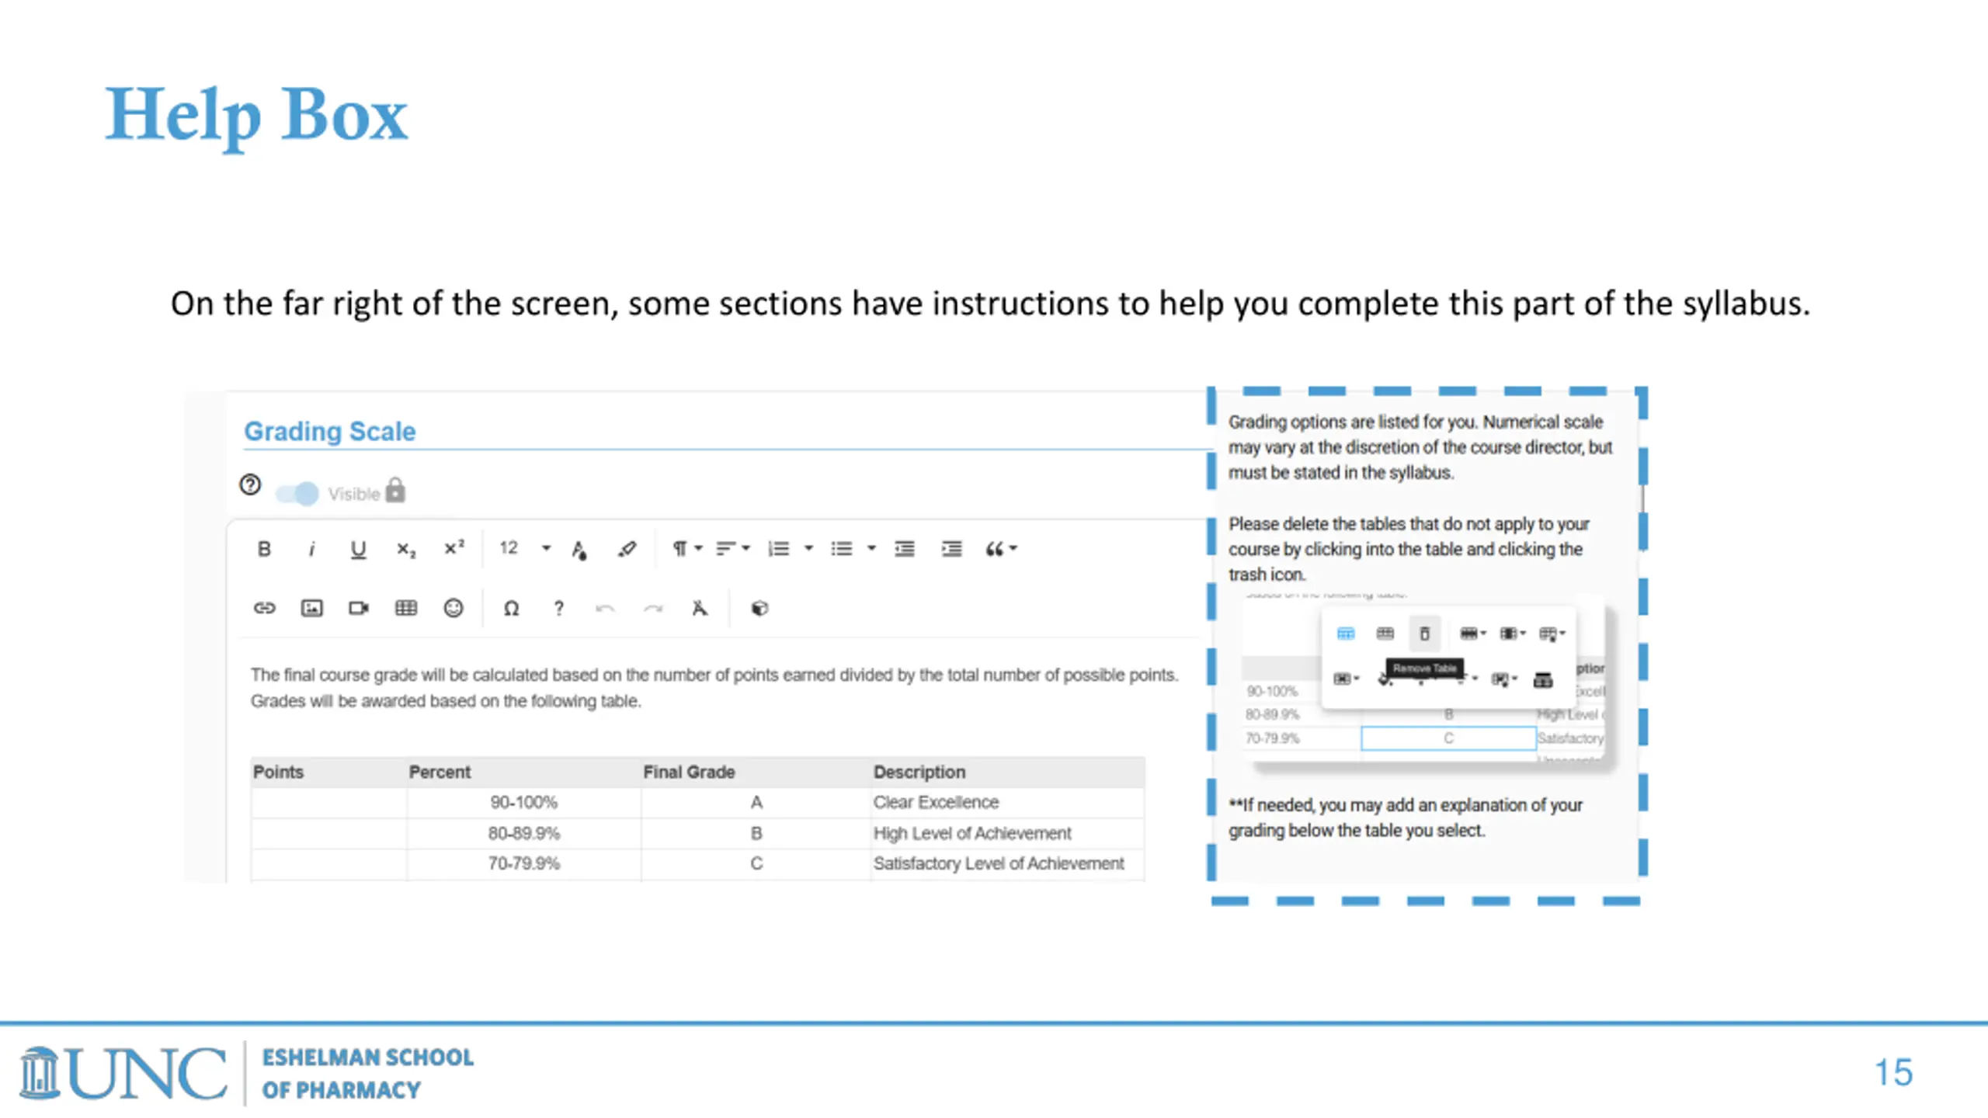The height and width of the screenshot is (1118, 1988).
Task: Open the table style dropdown in popup
Action: (1552, 634)
